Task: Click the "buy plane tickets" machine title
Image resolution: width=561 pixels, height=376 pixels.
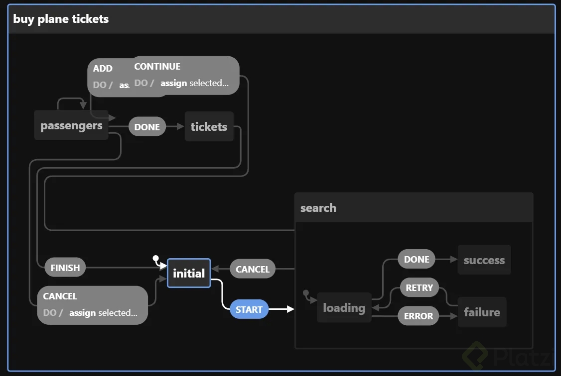Action: point(61,19)
